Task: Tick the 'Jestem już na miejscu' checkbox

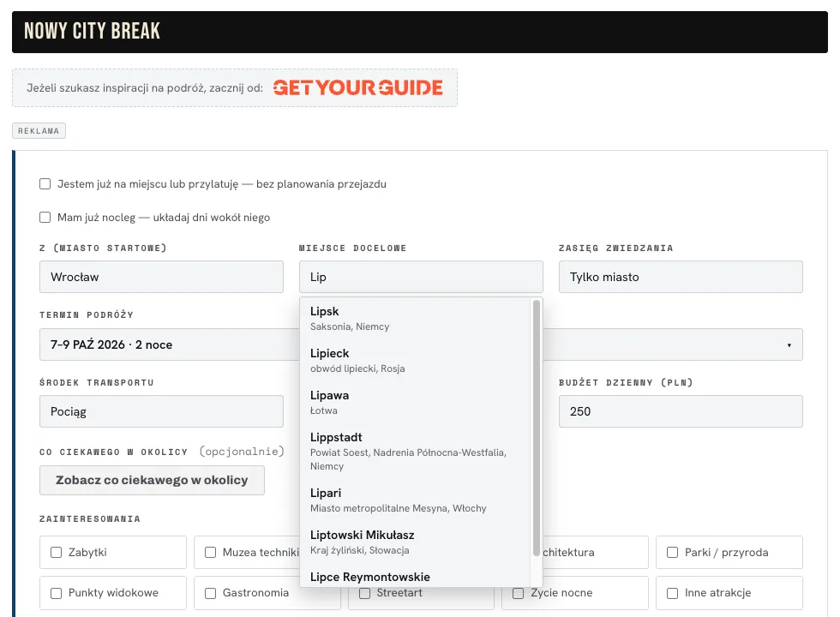Action: pyautogui.click(x=45, y=184)
